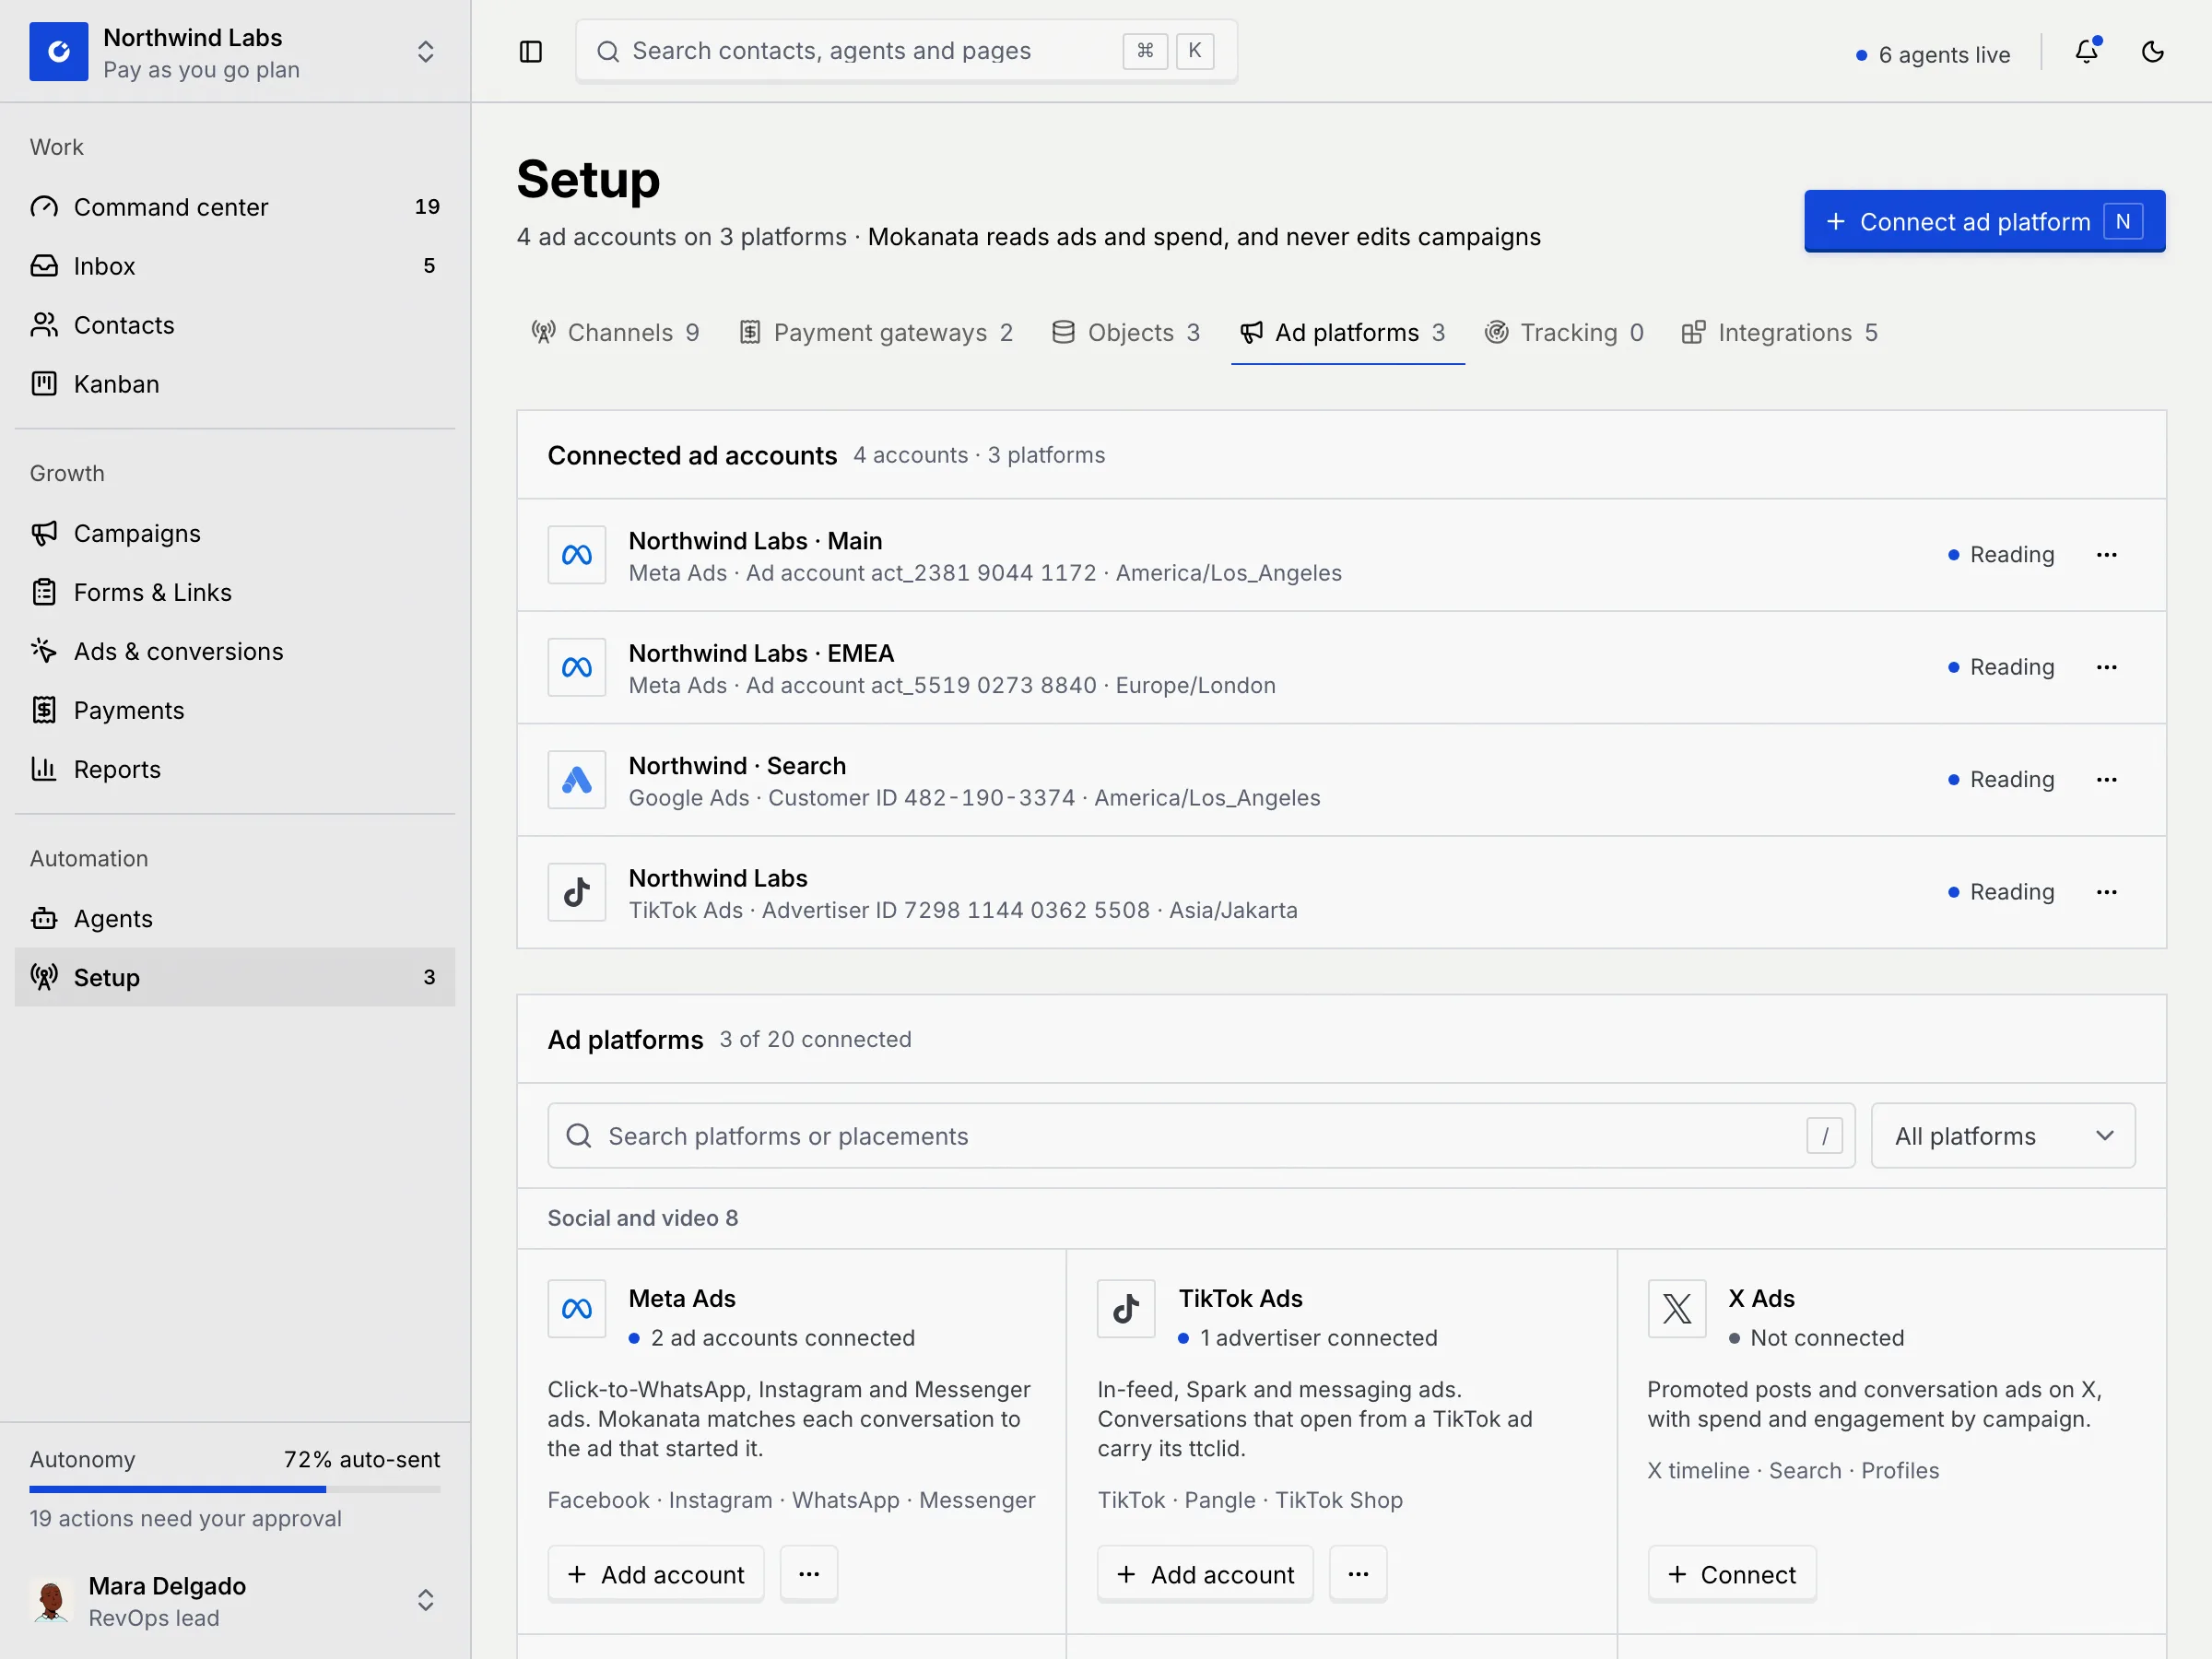
Task: Expand the Northwind Labs workspace switcher
Action: coord(425,51)
